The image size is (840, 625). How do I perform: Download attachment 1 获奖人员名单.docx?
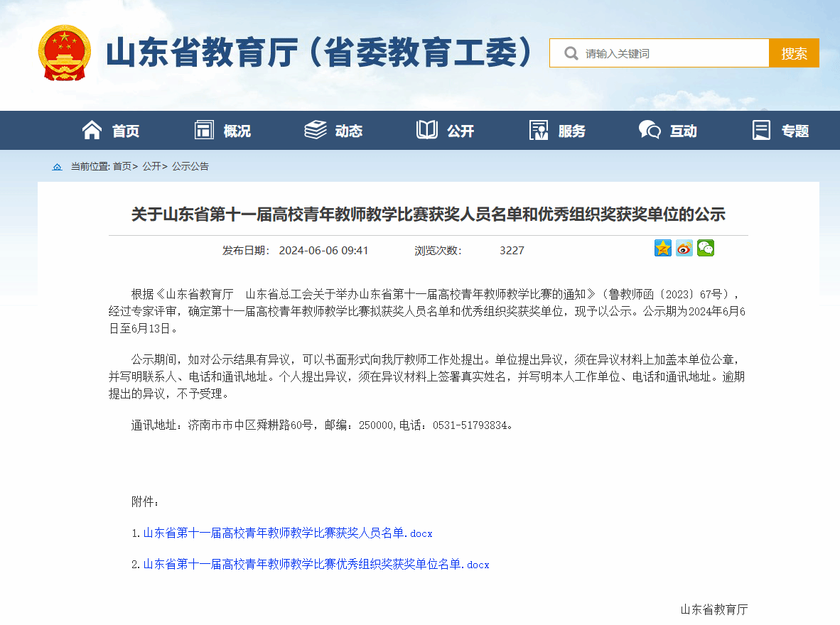(x=288, y=533)
